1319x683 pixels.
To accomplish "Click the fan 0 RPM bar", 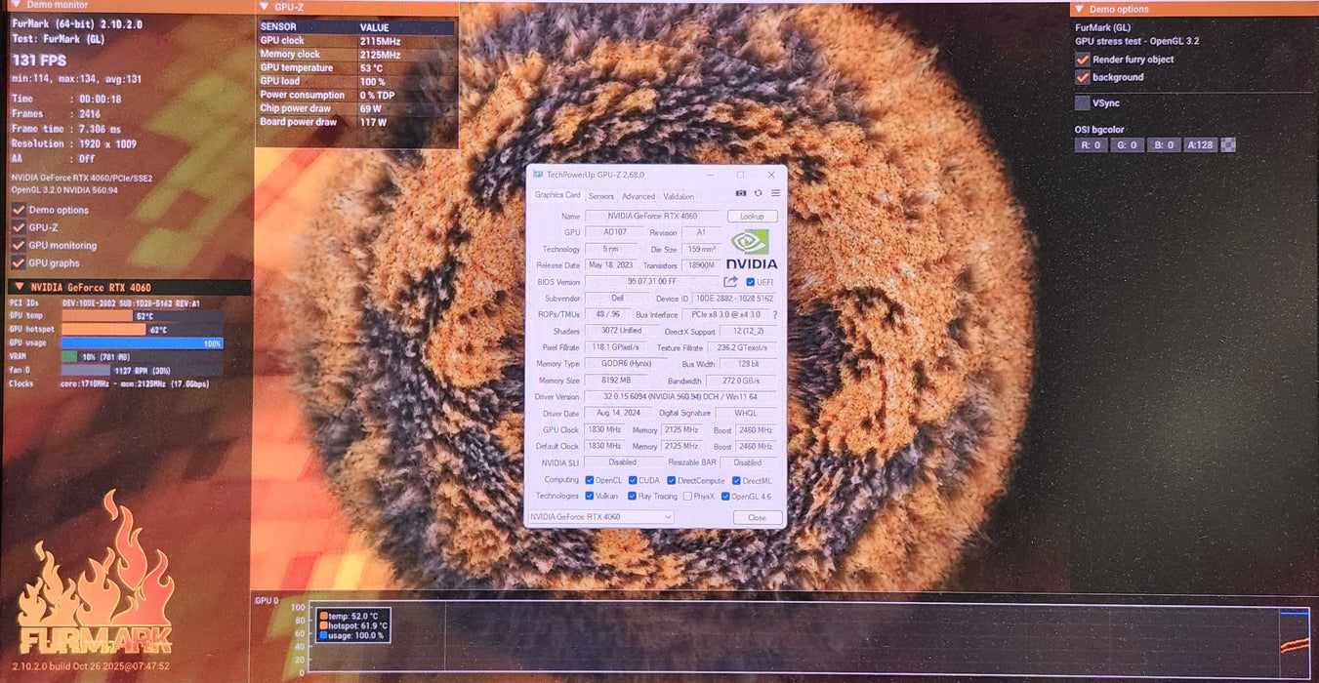I will coord(143,371).
